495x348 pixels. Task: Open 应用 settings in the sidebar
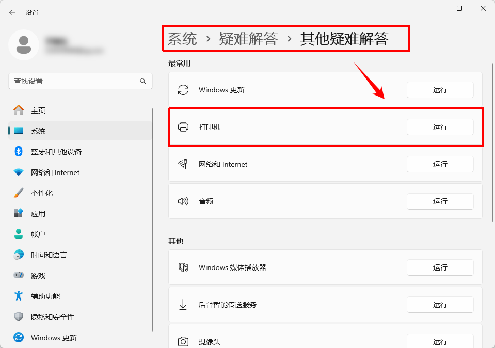coord(80,213)
